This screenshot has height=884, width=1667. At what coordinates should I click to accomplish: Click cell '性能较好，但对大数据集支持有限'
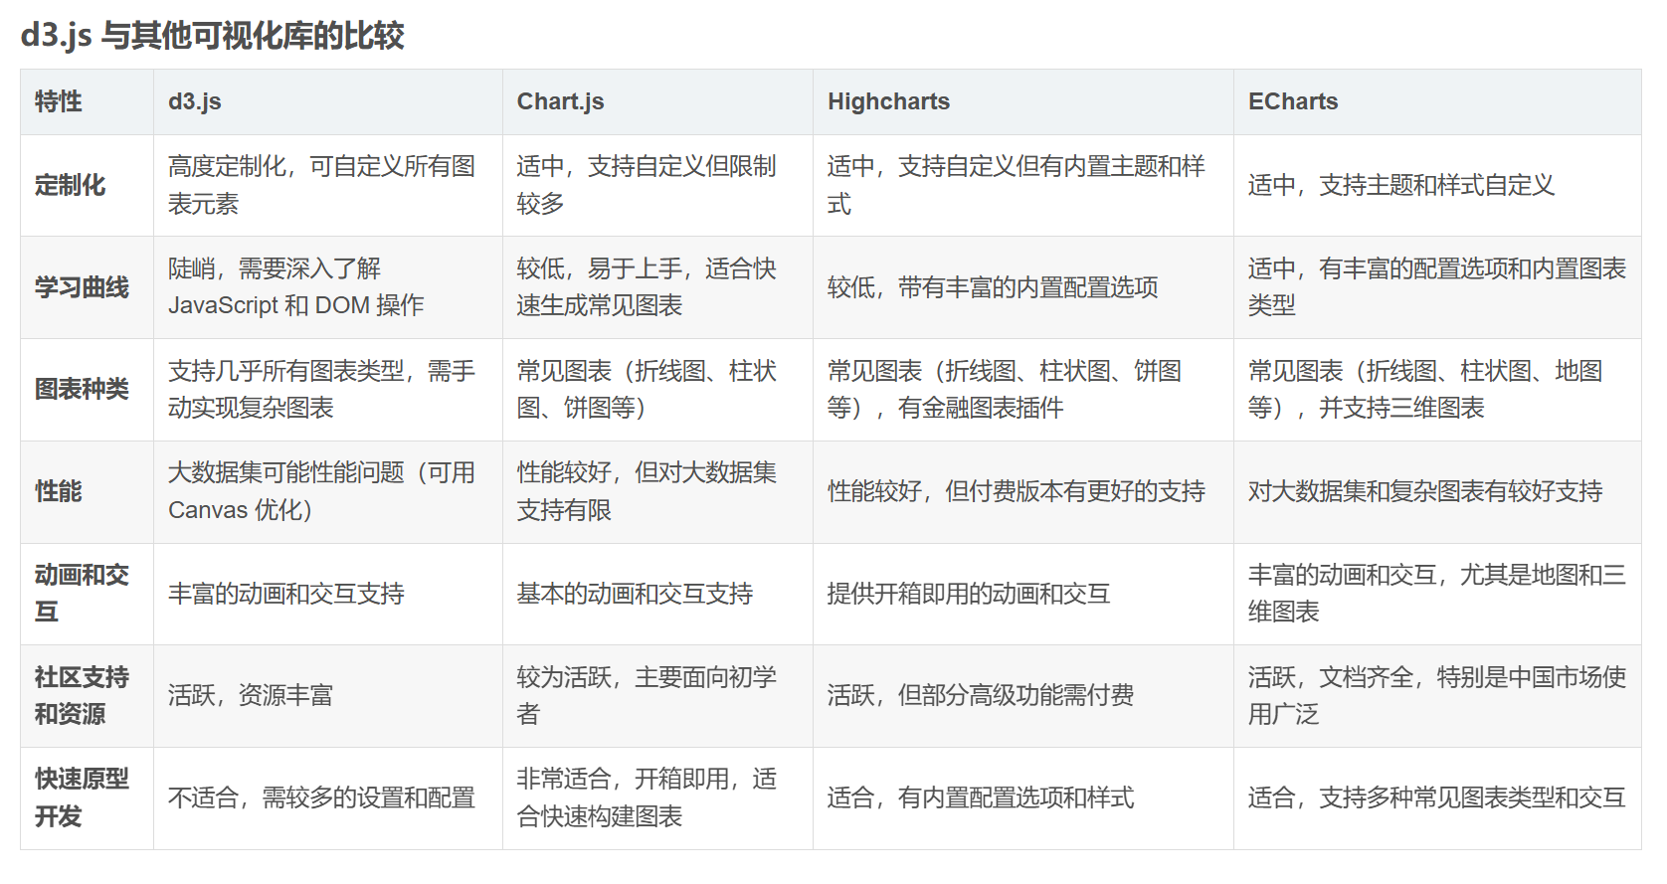tap(657, 491)
